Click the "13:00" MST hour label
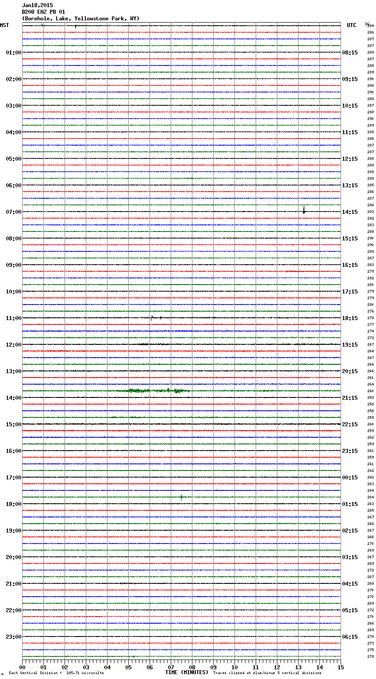Image resolution: width=376 pixels, height=679 pixels. (14, 371)
